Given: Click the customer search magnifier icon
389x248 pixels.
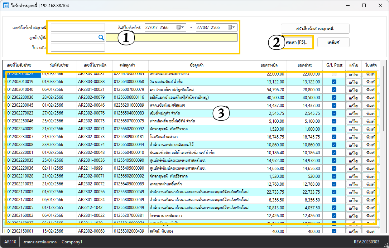Looking at the screenshot, I should pyautogui.click(x=101, y=37).
